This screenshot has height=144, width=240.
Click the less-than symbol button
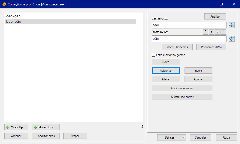[x=211, y=32]
